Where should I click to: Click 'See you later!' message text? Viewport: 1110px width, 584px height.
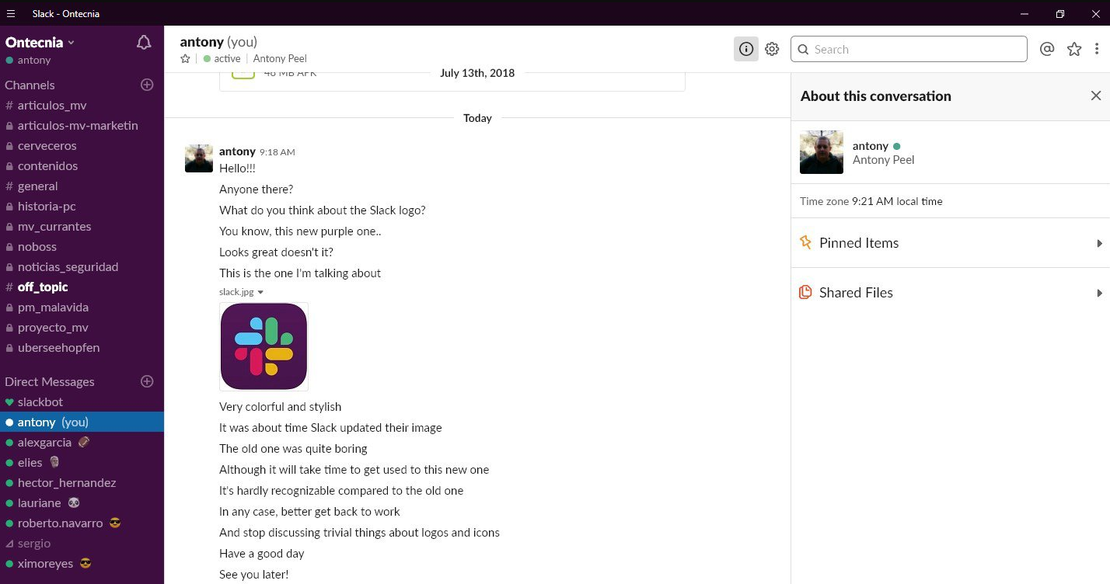click(253, 575)
